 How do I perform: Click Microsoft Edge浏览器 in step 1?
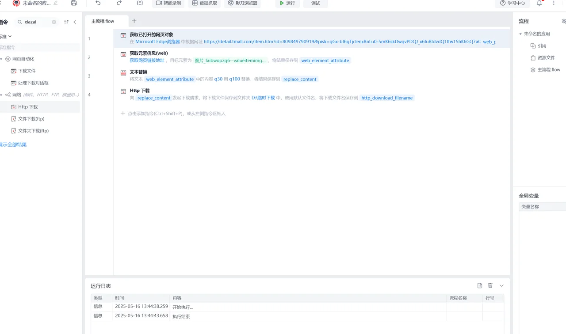click(x=157, y=42)
